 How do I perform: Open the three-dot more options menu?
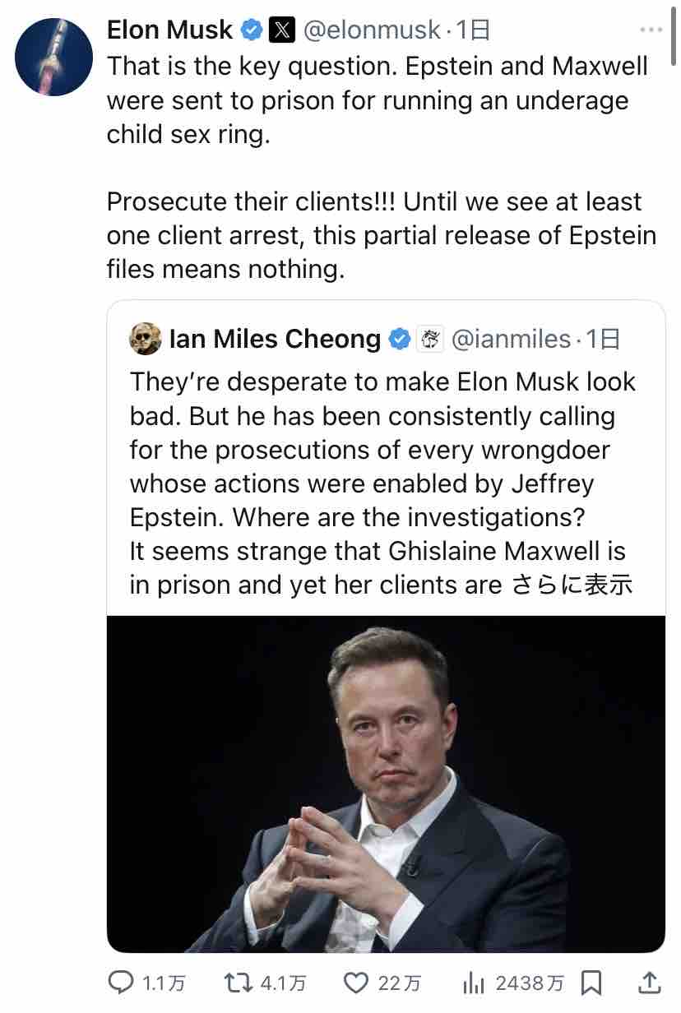pos(651,31)
